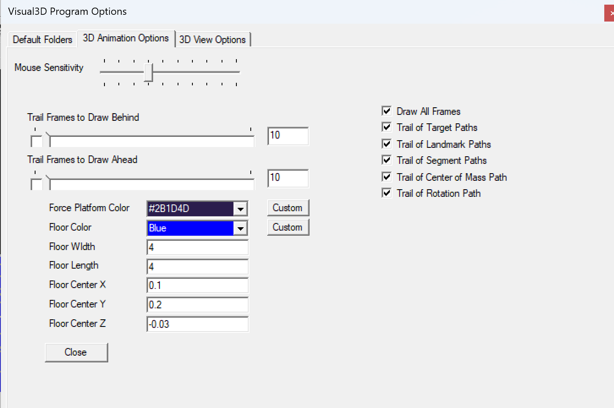Open the 3D View Options tab
The width and height of the screenshot is (614, 408).
[x=212, y=39]
